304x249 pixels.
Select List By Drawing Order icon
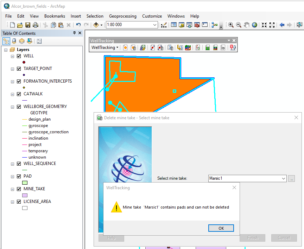pos(6,41)
